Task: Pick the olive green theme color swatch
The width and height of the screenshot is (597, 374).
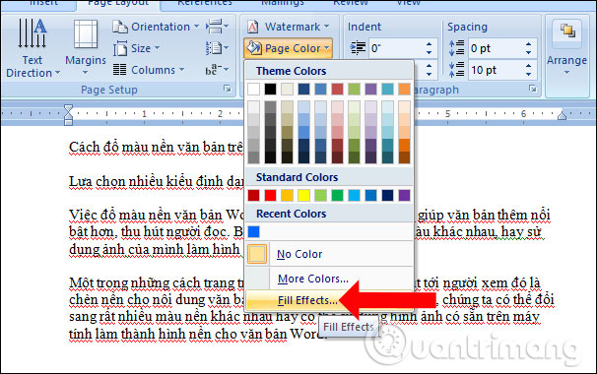Action: [354, 89]
